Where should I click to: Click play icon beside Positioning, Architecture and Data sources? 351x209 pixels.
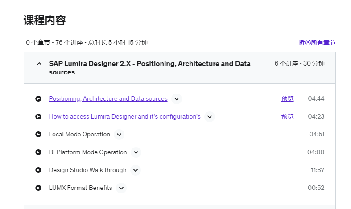coord(38,98)
